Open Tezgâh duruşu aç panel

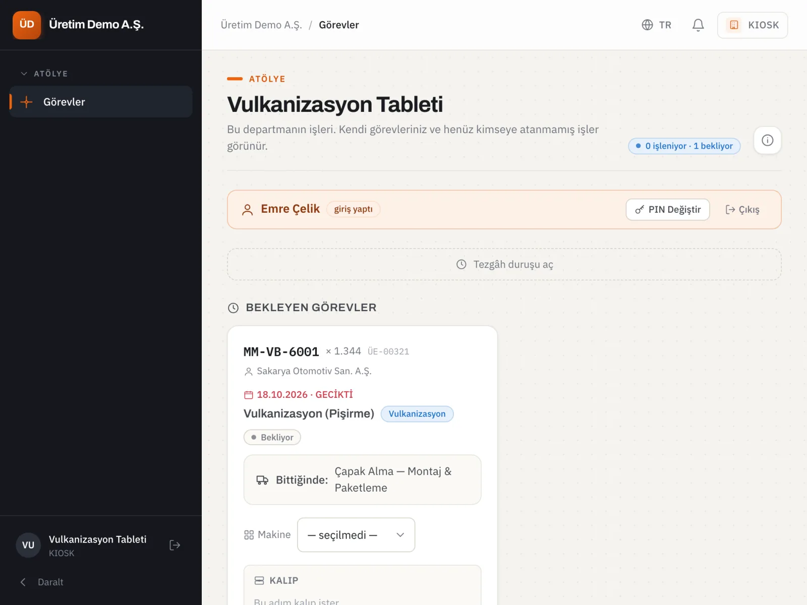(504, 264)
